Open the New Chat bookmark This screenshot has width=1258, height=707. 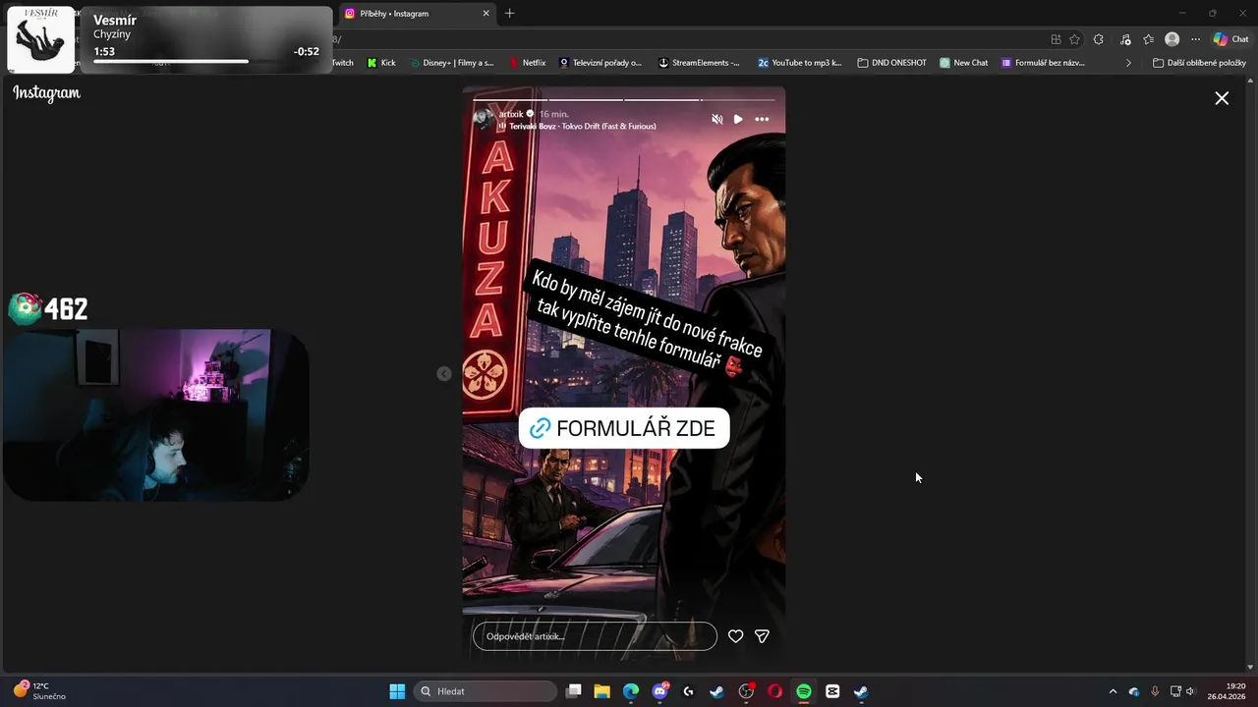(x=963, y=63)
